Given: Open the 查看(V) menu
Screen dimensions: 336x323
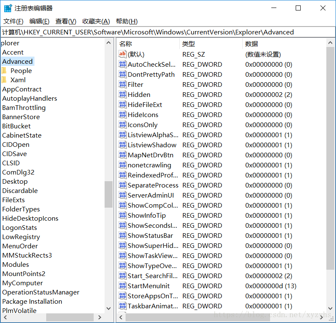Looking at the screenshot, I should (66, 21).
